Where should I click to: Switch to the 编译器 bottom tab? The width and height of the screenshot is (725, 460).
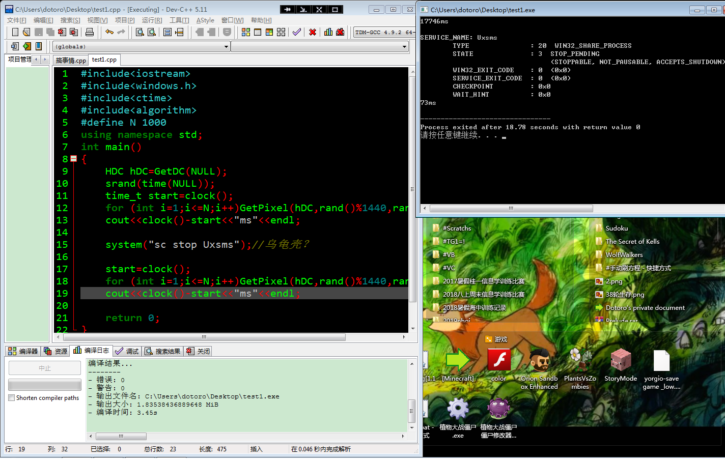point(23,351)
